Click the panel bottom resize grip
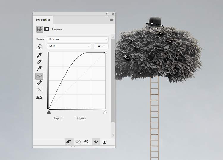This screenshot has height=160, width=223. tap(74, 147)
